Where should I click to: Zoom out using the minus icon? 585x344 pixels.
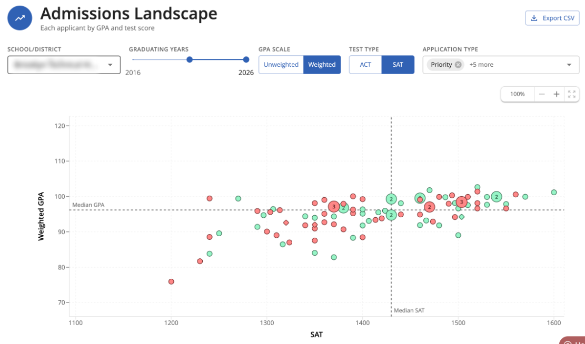(x=542, y=94)
